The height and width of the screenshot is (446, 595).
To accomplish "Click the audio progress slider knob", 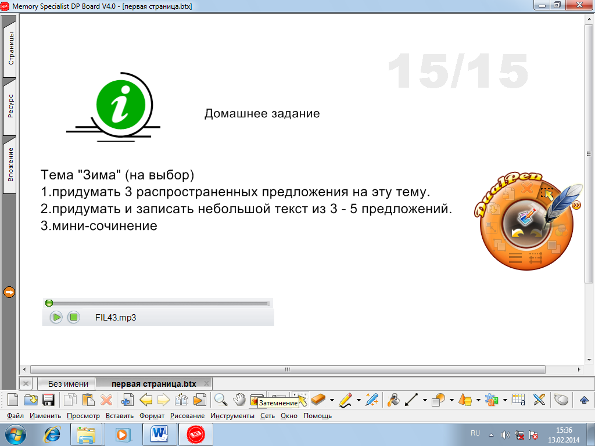I will [x=49, y=303].
